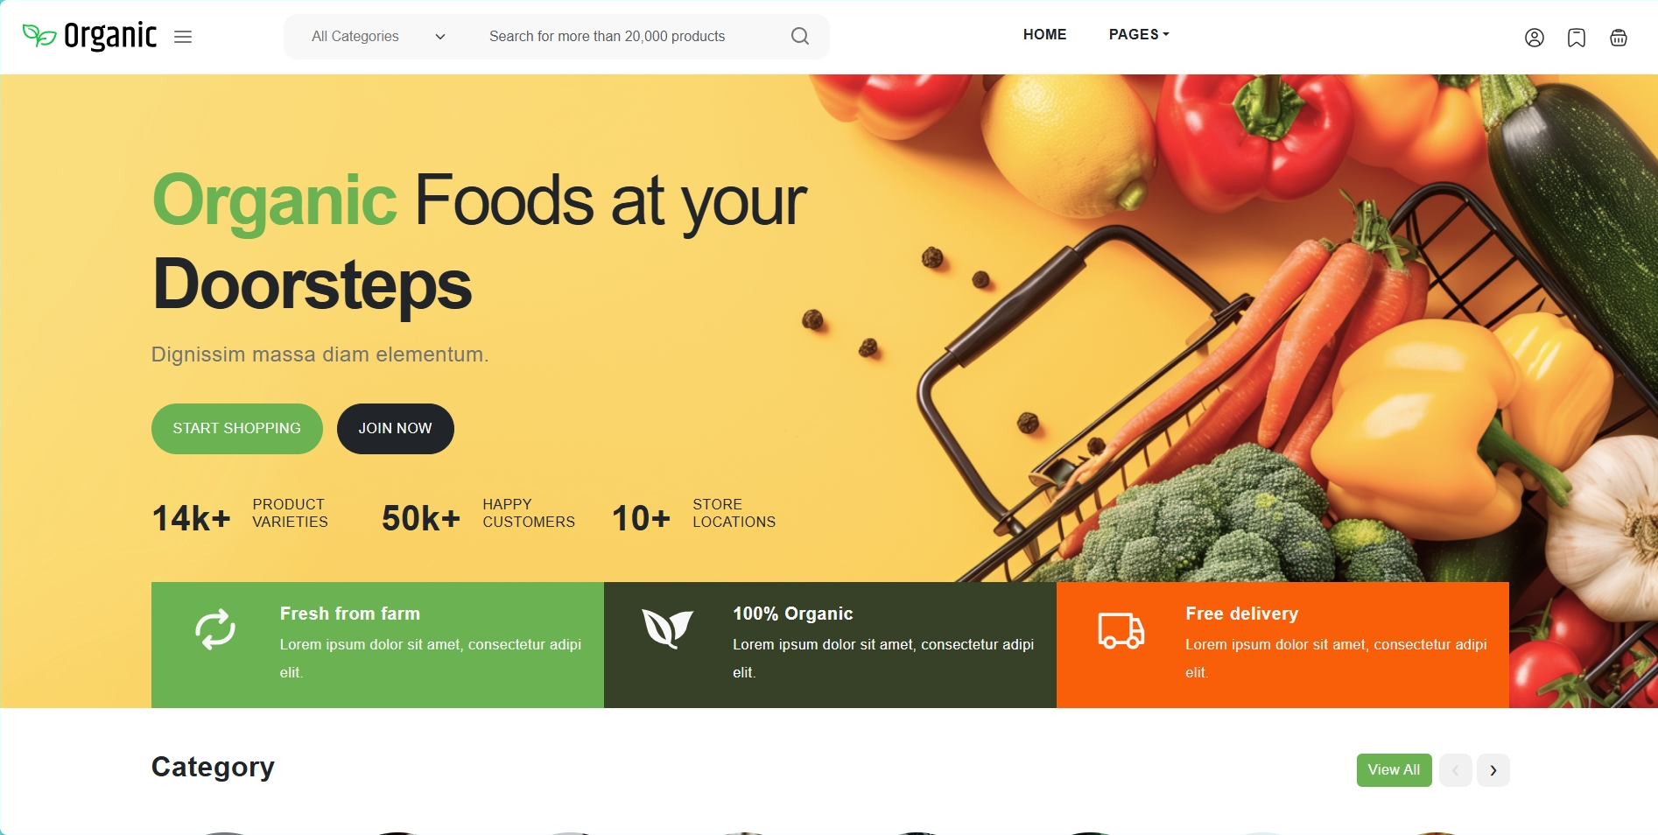The height and width of the screenshot is (835, 1658).
Task: Click the Free delivery orange banner title
Action: tap(1242, 614)
